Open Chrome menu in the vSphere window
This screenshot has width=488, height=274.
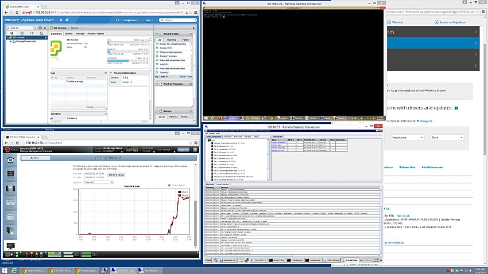[196, 13]
